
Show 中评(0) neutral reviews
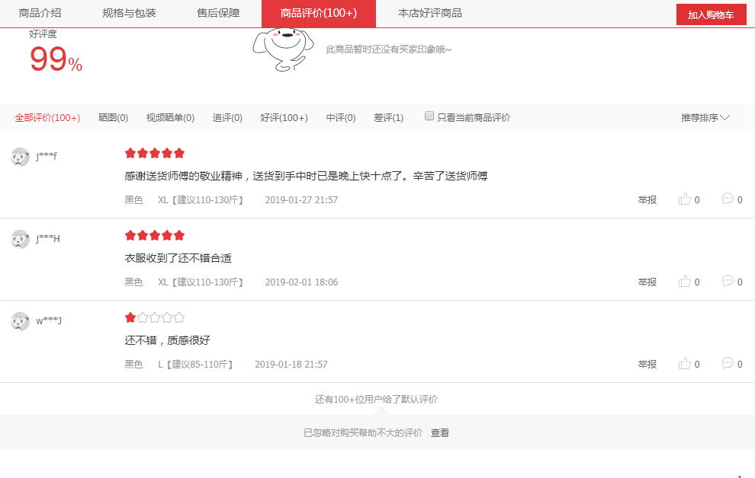[x=340, y=118]
